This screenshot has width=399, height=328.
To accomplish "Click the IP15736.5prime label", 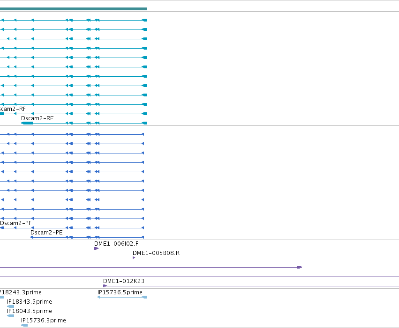I will (x=120, y=292).
